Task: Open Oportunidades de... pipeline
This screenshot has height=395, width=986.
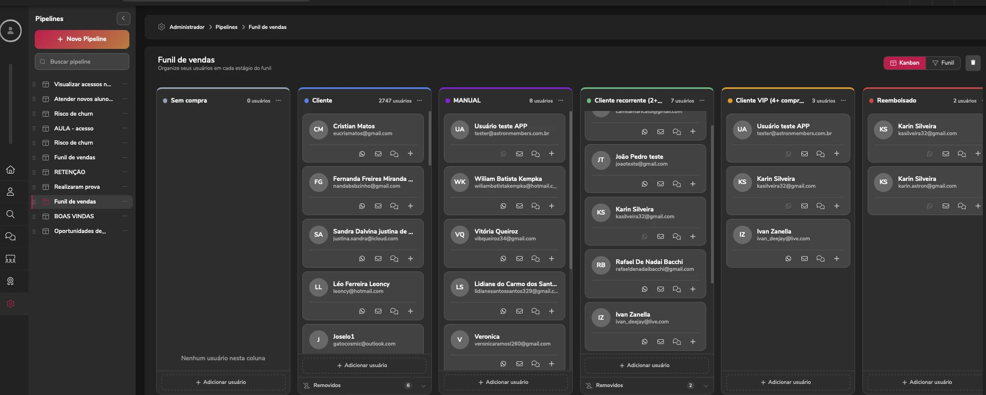Action: tap(80, 231)
